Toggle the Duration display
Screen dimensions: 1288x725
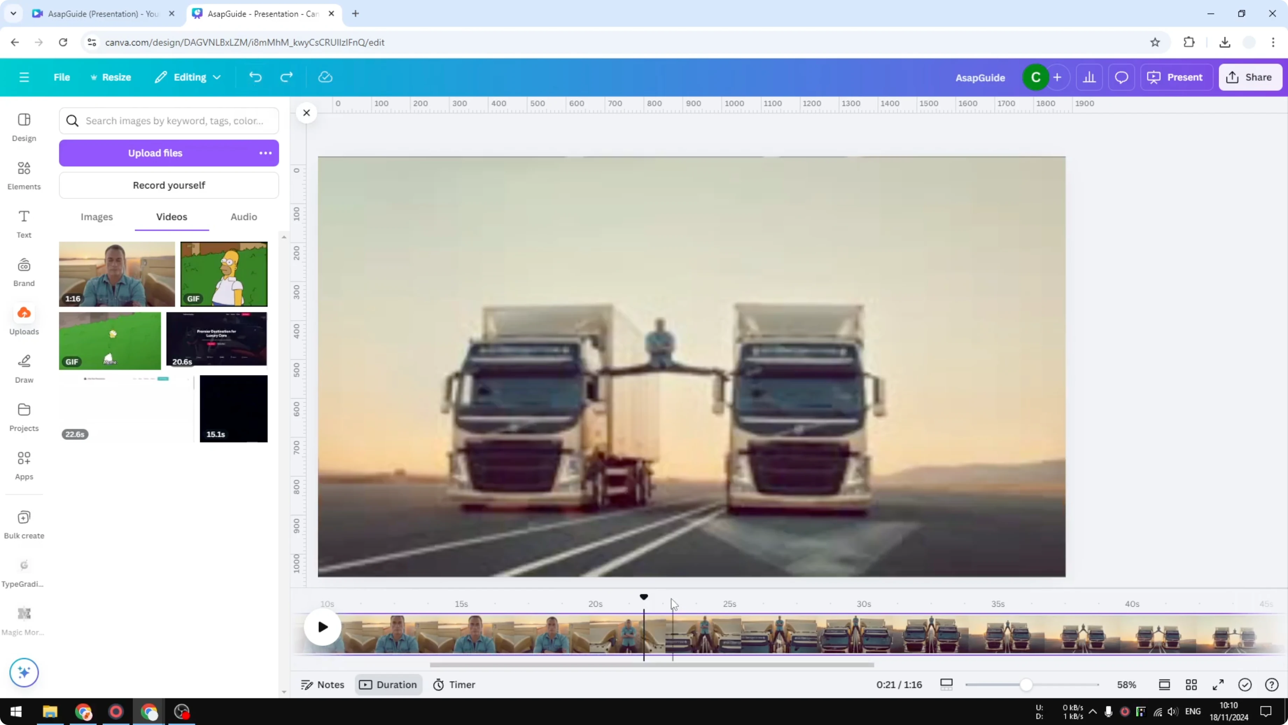[388, 684]
